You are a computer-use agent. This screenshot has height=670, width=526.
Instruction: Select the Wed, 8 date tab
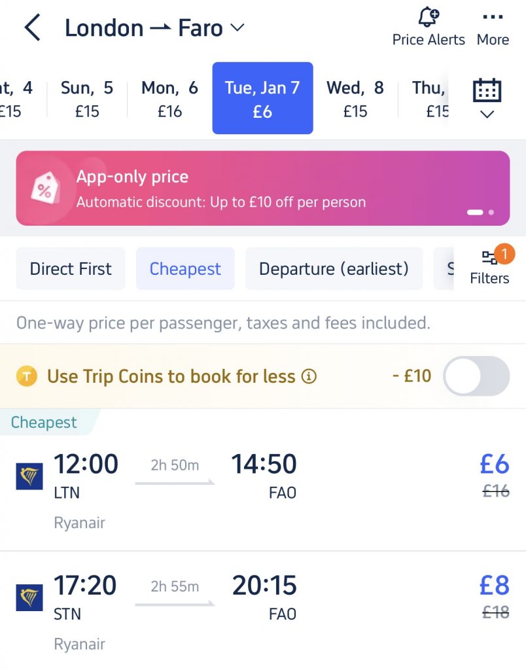pos(355,99)
